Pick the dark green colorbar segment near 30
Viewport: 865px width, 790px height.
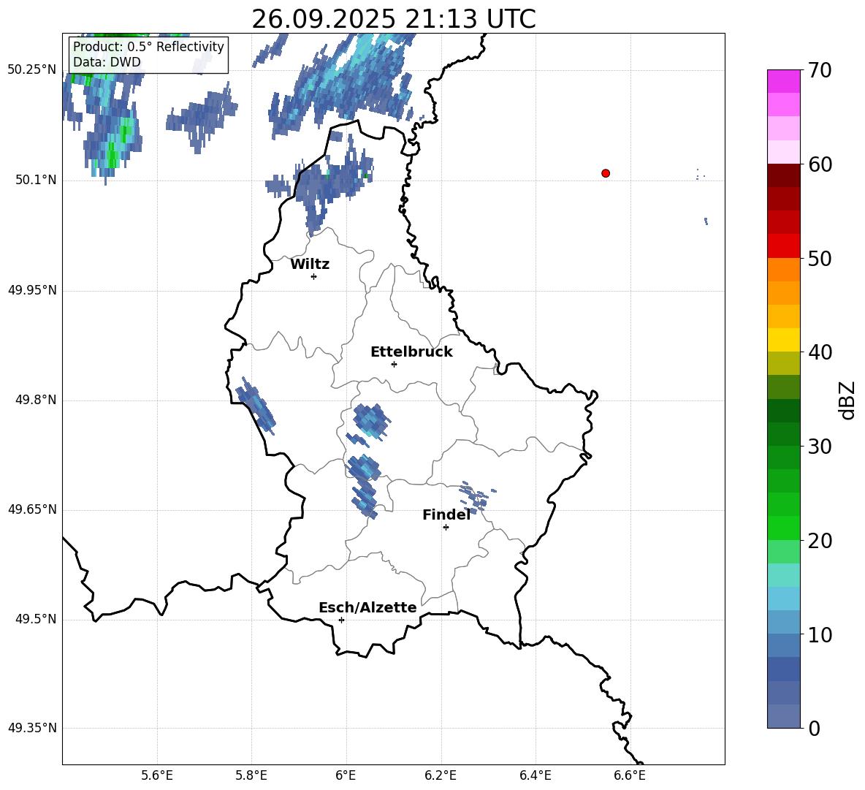pos(784,434)
